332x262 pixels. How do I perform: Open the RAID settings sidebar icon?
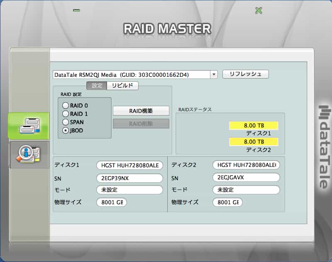pyautogui.click(x=29, y=126)
